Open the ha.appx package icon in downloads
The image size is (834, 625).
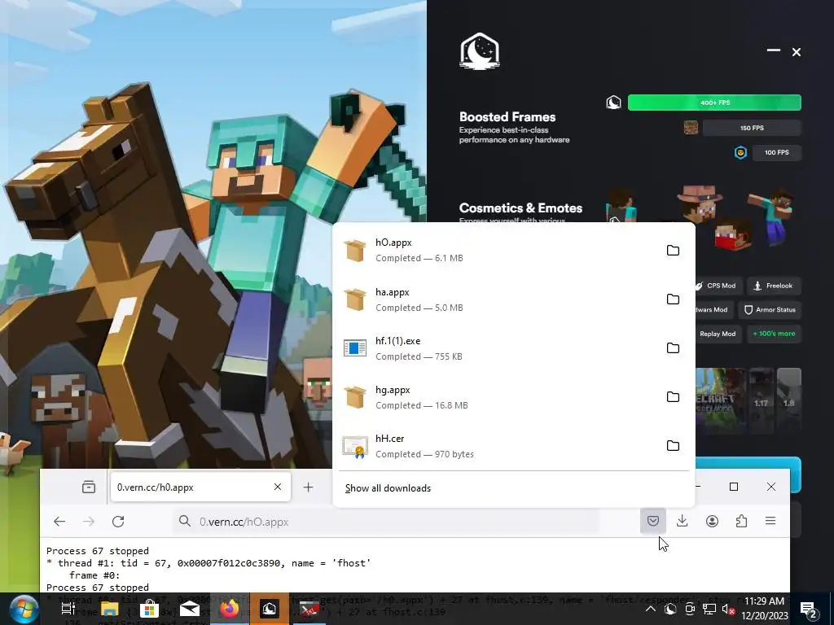pos(355,299)
